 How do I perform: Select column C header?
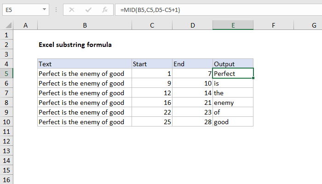tap(152, 25)
